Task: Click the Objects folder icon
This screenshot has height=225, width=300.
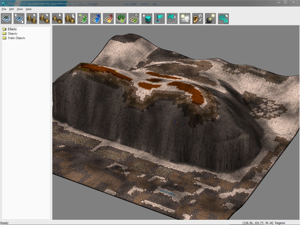Action: coord(4,33)
